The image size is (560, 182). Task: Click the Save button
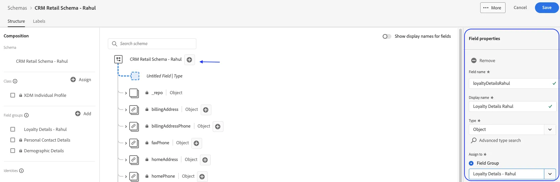pyautogui.click(x=547, y=8)
